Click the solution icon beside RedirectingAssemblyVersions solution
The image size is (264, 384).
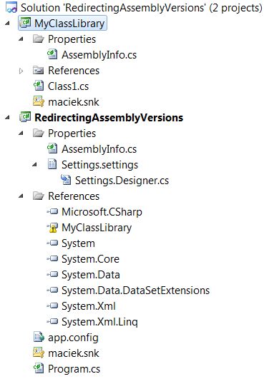pos(11,7)
